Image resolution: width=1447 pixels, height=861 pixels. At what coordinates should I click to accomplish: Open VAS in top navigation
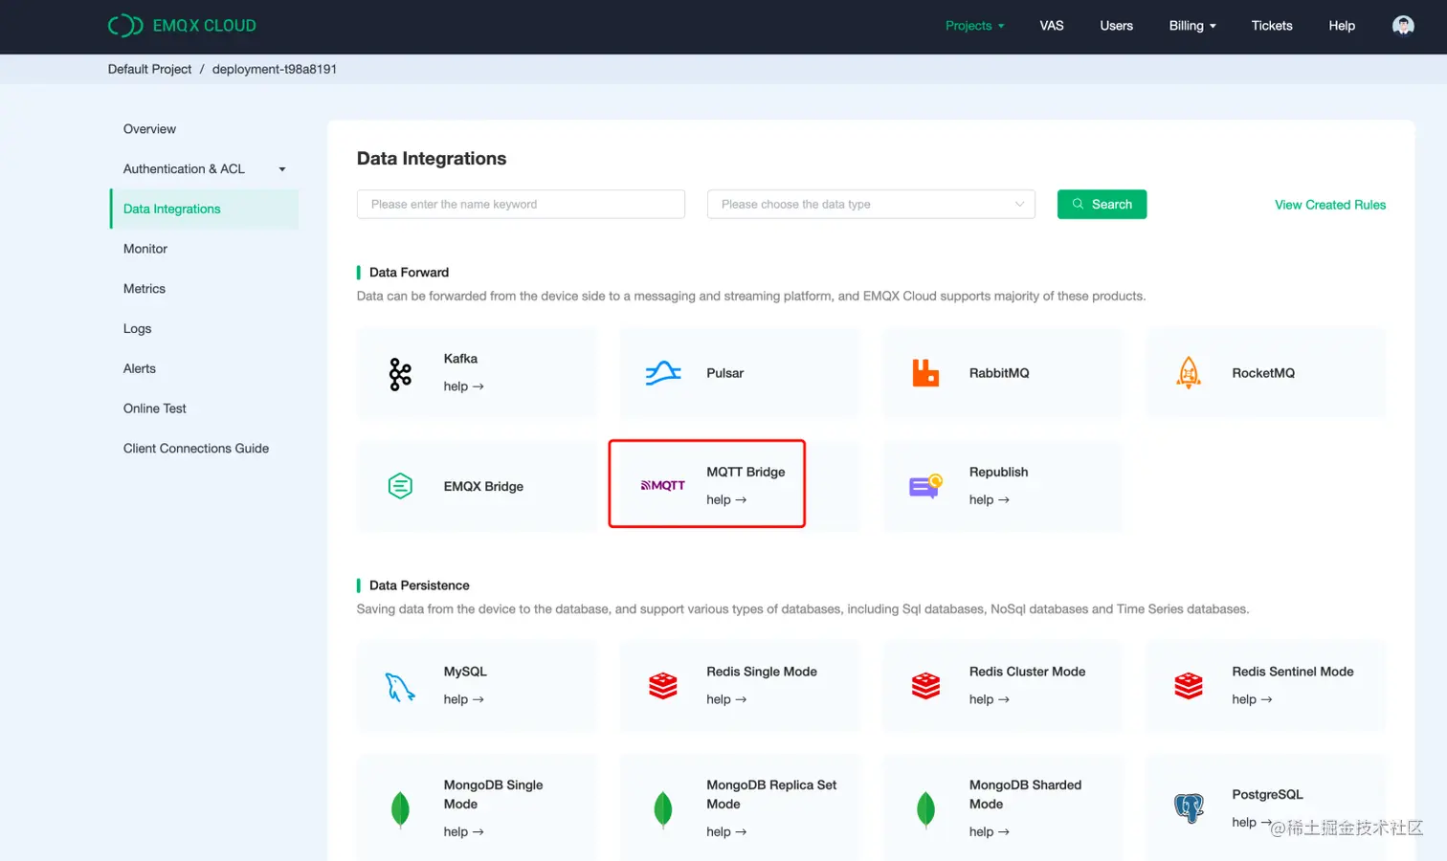click(1052, 26)
